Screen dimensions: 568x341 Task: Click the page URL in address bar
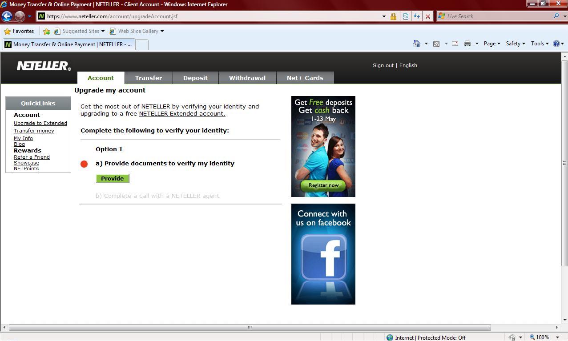112,16
